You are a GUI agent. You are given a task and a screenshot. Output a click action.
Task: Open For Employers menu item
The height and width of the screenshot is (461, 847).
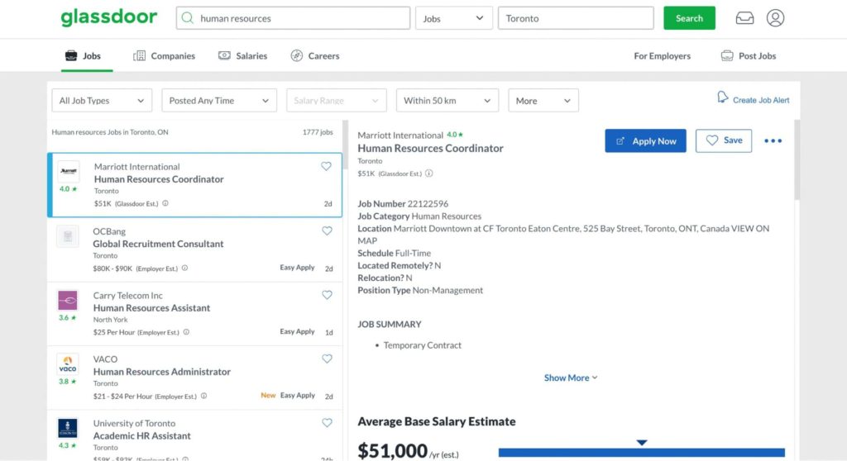(x=663, y=55)
